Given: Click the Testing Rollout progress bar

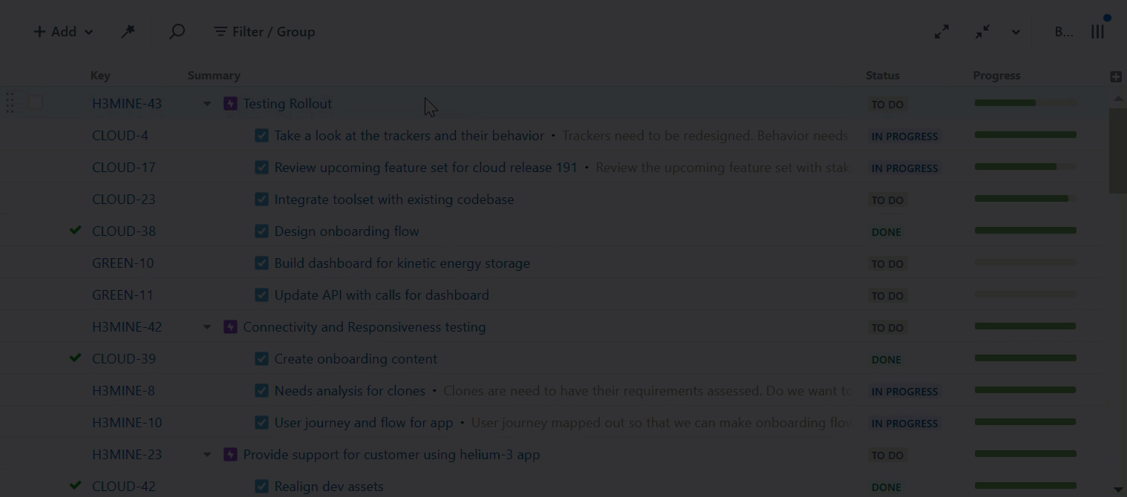Looking at the screenshot, I should [1025, 103].
